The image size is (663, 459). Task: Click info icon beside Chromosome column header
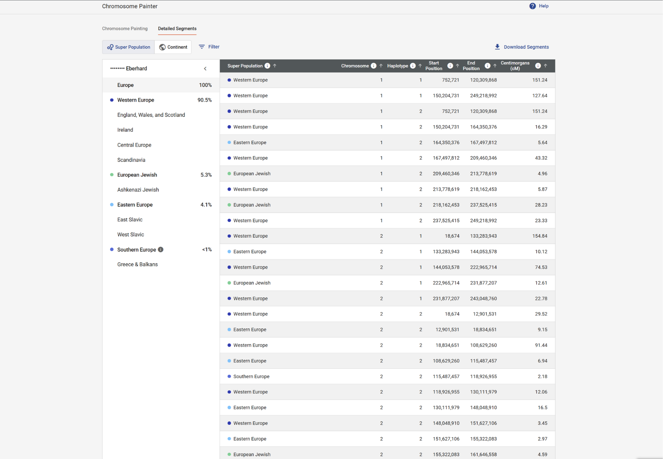pyautogui.click(x=374, y=66)
